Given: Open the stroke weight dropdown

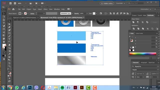Looking at the screenshot, I should point(44,13).
